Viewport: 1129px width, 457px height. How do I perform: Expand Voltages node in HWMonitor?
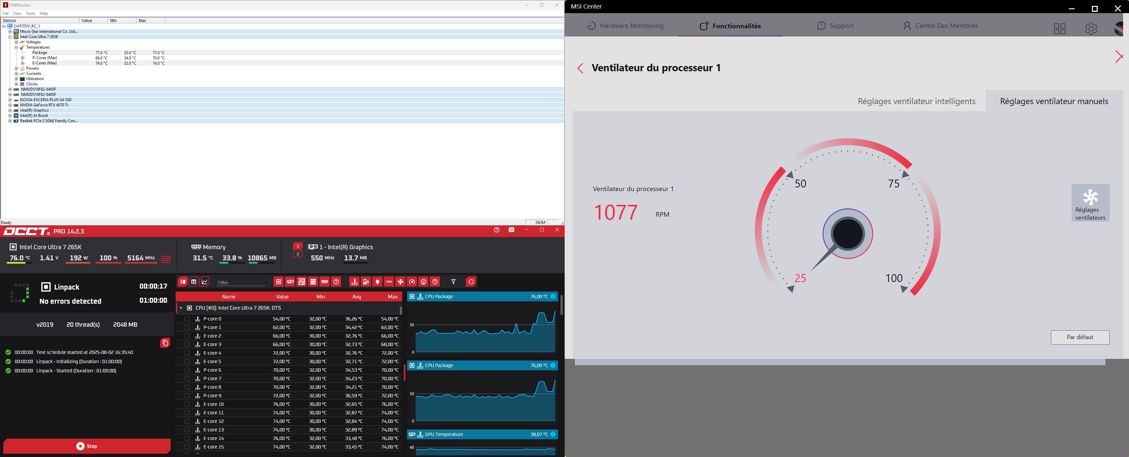16,42
